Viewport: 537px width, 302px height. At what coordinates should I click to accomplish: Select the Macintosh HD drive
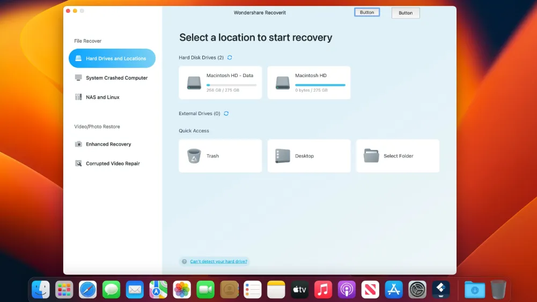309,82
